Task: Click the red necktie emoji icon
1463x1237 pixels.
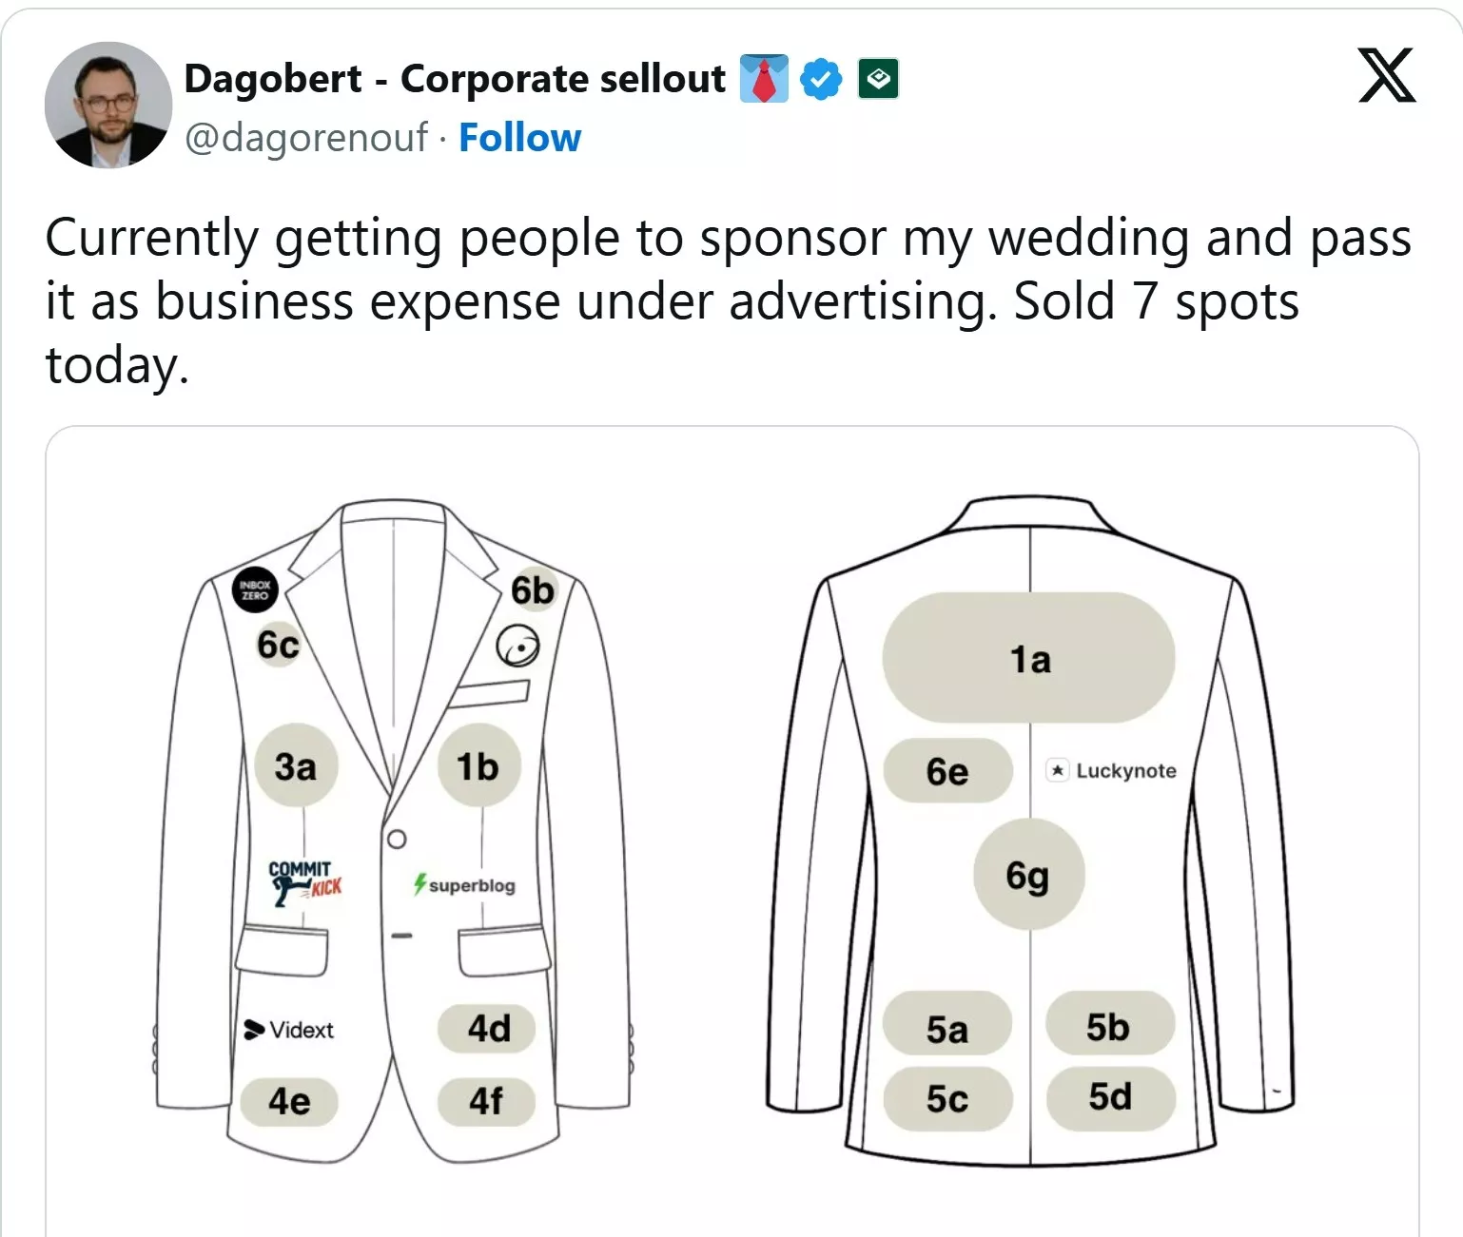Action: (764, 79)
